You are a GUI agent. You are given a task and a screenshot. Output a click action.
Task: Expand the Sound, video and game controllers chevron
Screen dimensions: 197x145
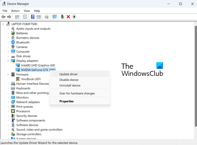pos(8,130)
